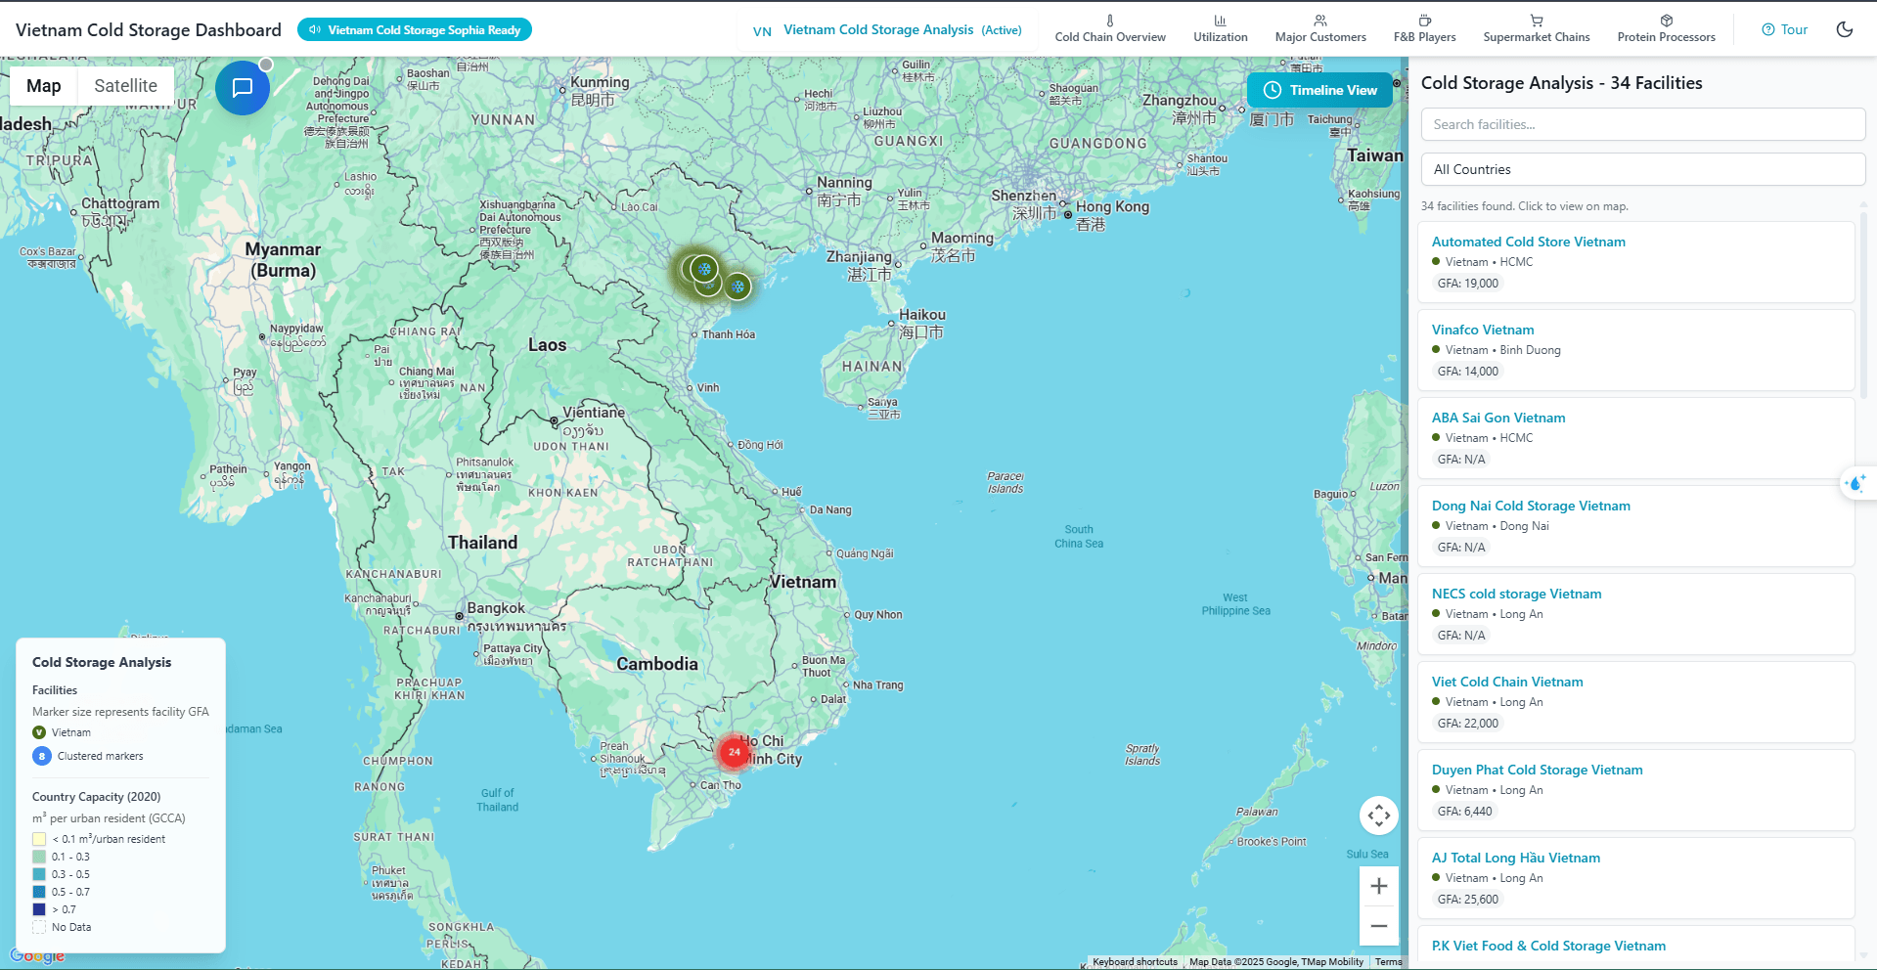The image size is (1877, 970).
Task: Click the map zoom in plus button
Action: [1378, 886]
